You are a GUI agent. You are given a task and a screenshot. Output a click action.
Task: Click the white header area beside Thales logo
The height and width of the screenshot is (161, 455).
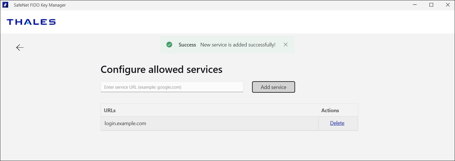(x=230, y=22)
